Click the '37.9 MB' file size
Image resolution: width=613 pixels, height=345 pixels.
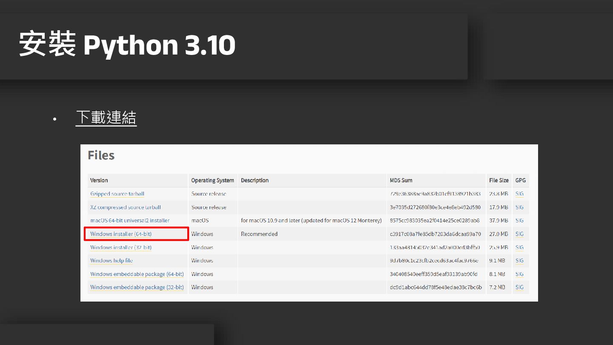(x=498, y=221)
